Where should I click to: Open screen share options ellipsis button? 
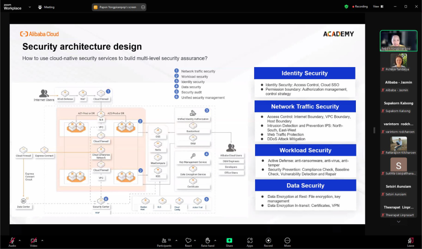point(143,7)
